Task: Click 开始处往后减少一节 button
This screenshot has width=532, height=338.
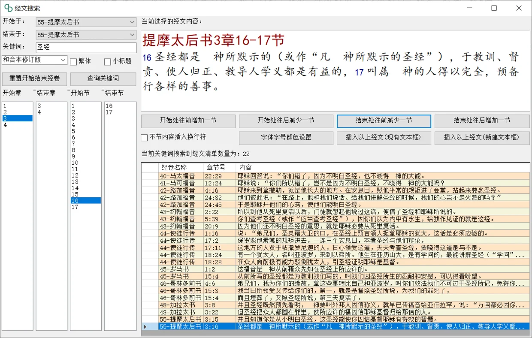Action: point(286,121)
